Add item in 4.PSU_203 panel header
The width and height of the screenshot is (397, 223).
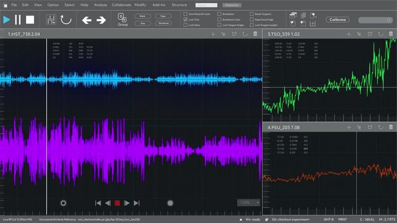349,128
